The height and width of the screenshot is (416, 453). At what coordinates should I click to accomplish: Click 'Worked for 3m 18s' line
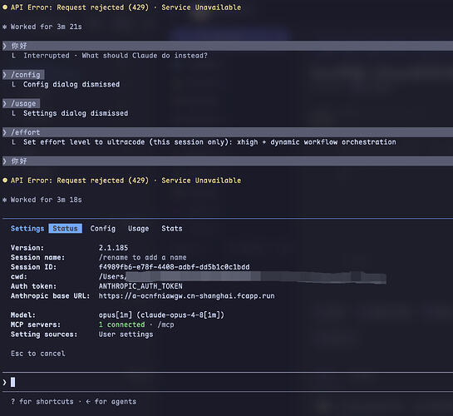pyautogui.click(x=47, y=200)
